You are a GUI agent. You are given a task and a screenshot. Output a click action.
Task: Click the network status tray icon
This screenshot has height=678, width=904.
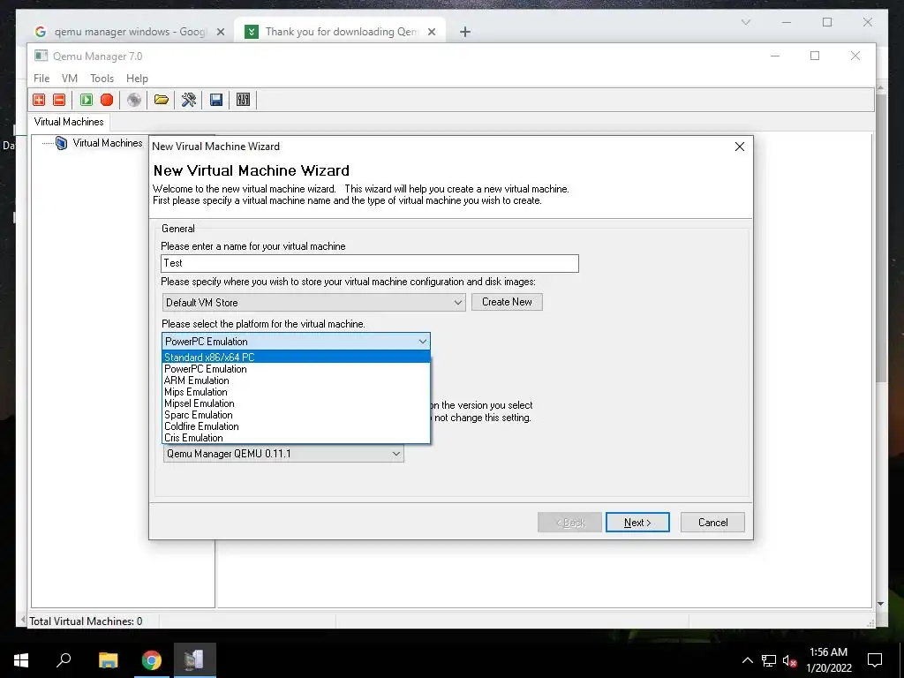(769, 660)
